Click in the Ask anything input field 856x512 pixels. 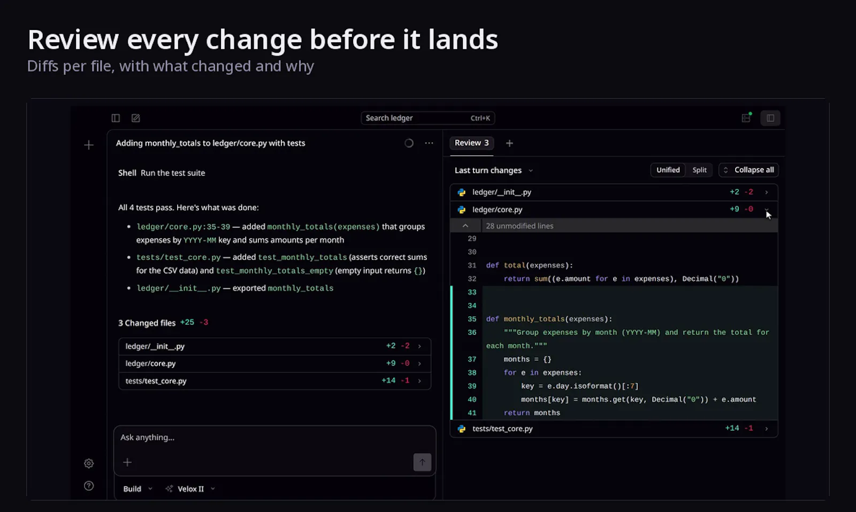(274, 438)
